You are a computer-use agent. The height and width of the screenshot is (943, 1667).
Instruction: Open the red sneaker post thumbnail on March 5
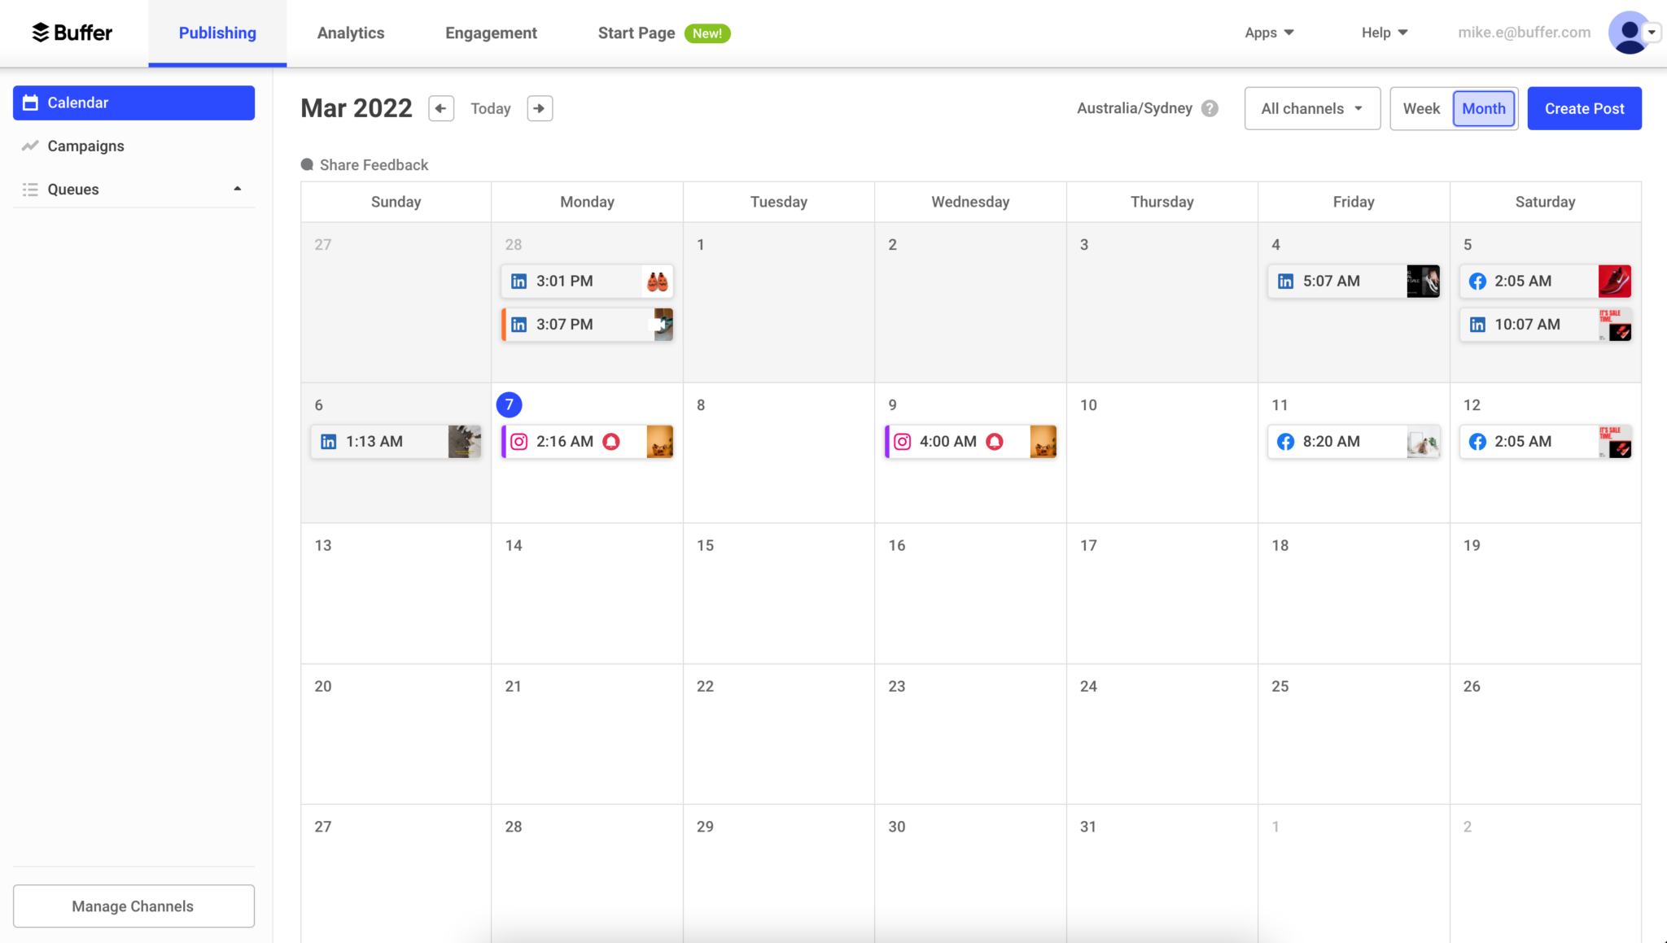click(x=1615, y=281)
